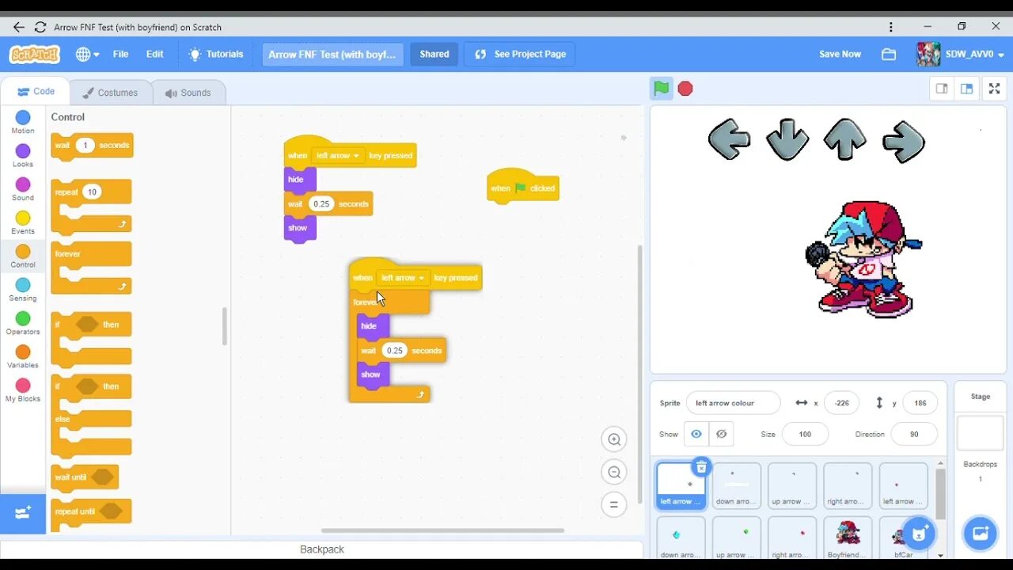Image resolution: width=1013 pixels, height=570 pixels.
Task: Open the File menu
Action: tap(120, 54)
